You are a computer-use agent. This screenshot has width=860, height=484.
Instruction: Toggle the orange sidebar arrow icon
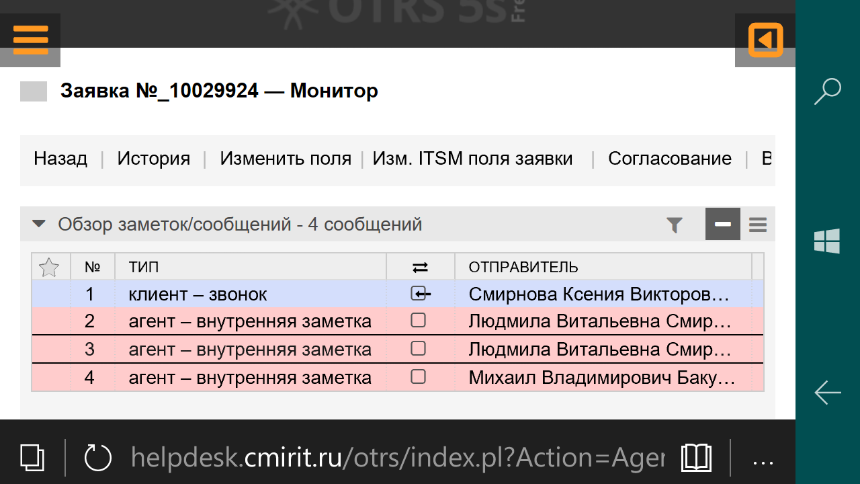pos(765,40)
